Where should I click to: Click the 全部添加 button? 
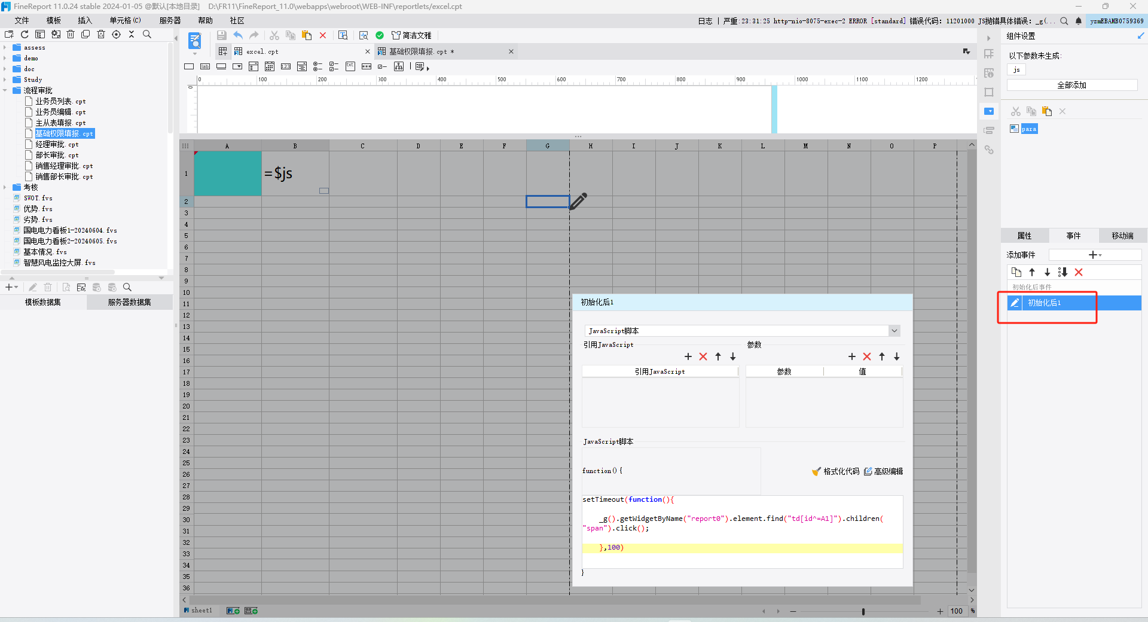(x=1071, y=85)
